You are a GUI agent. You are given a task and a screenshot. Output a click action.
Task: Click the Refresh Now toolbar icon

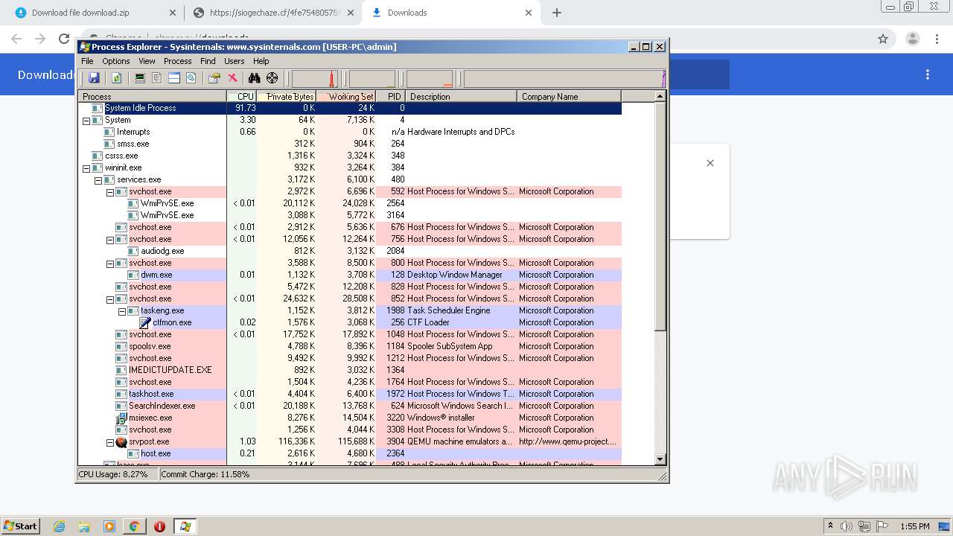pos(117,78)
